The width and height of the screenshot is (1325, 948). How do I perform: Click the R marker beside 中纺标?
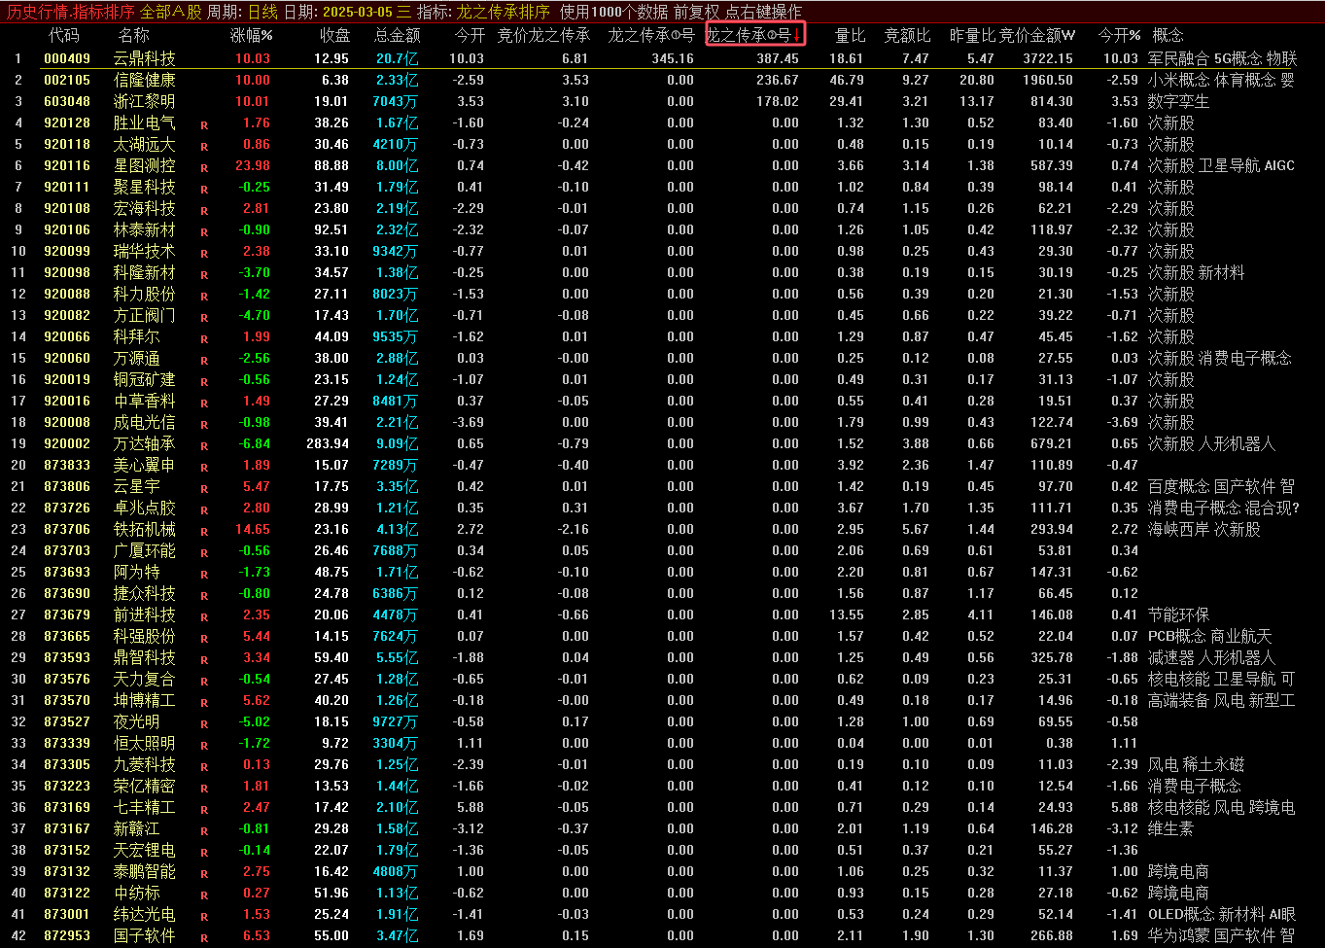[204, 895]
